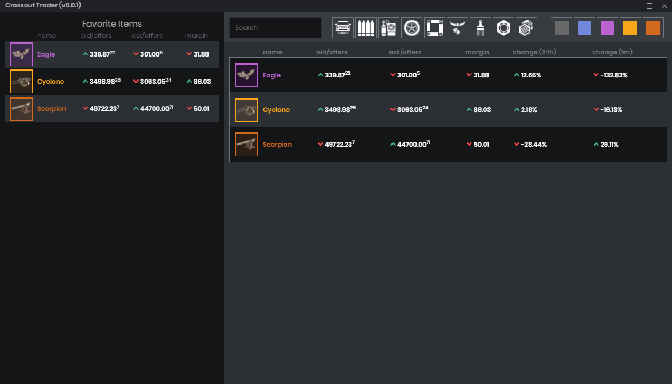Click Scorpion 1m change 29.11%
The width and height of the screenshot is (672, 384).
pyautogui.click(x=606, y=145)
